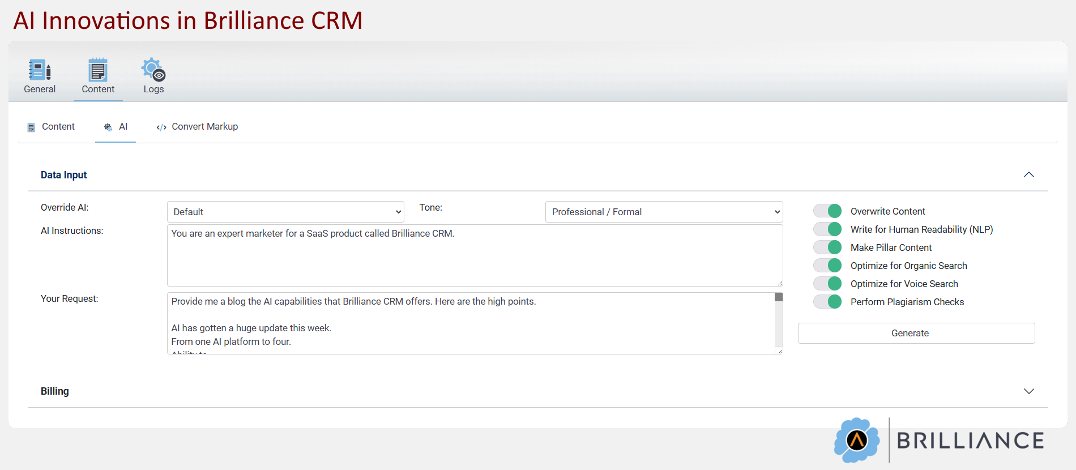Click the AI sub-tab gear icon
Screen dimensions: 1076x470
point(108,127)
